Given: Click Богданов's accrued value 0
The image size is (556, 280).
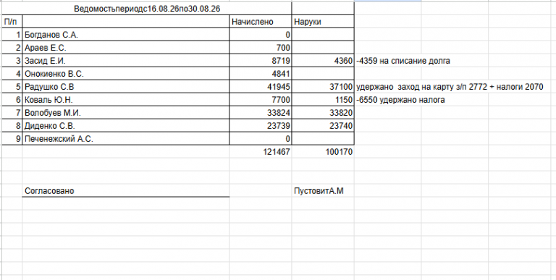Looking at the screenshot, I should (x=261, y=35).
